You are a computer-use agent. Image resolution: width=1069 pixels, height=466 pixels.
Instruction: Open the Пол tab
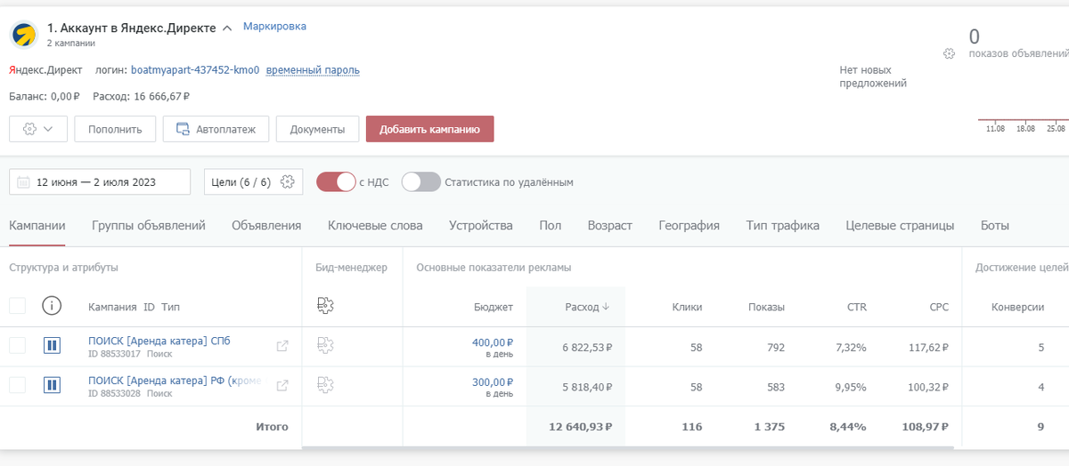point(551,226)
